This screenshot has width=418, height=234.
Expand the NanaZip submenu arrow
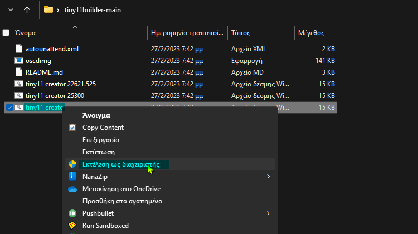click(268, 177)
